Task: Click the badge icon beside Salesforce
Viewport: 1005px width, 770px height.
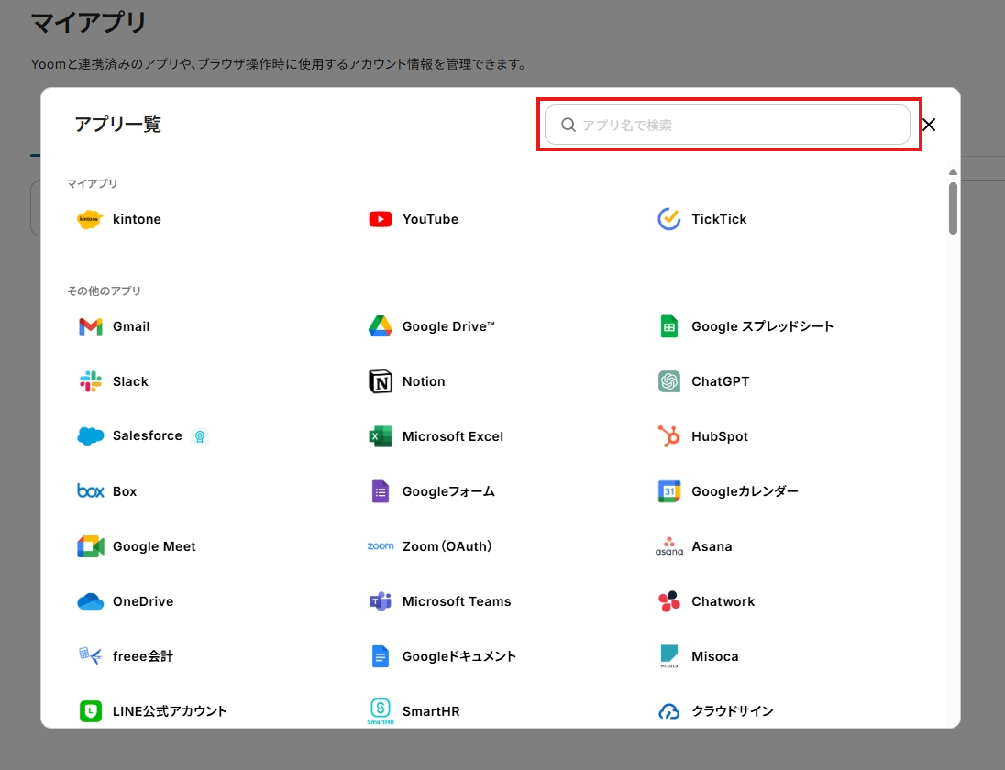Action: pos(200,436)
